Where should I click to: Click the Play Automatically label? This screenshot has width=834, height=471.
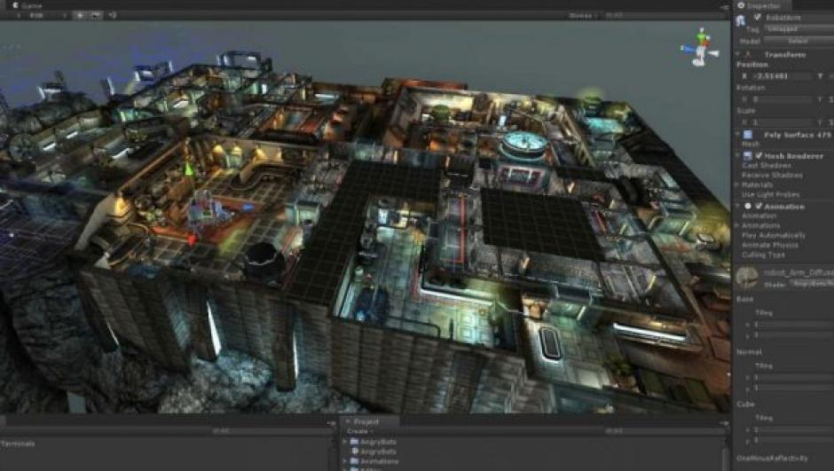774,235
